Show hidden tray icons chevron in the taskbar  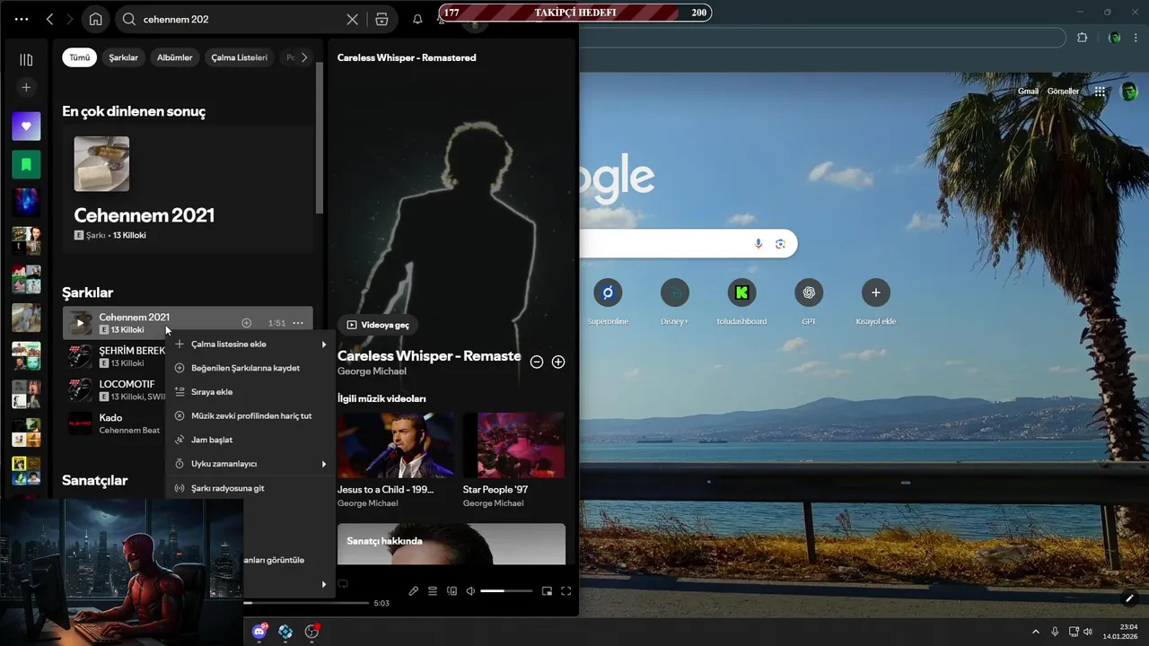coord(1035,632)
